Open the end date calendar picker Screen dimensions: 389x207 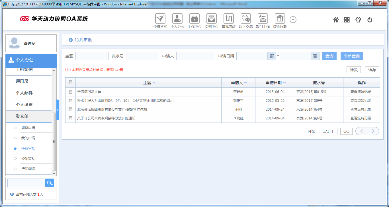(x=315, y=56)
